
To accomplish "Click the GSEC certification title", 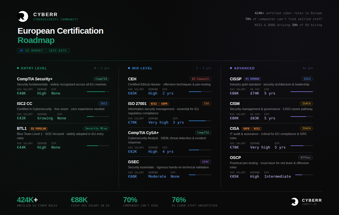I will click(x=134, y=162).
